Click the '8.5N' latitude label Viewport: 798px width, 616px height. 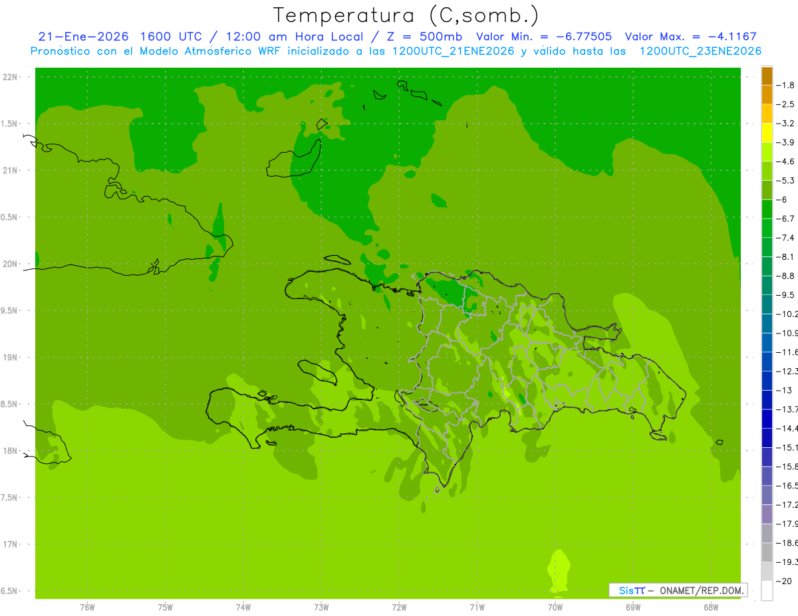(9, 404)
